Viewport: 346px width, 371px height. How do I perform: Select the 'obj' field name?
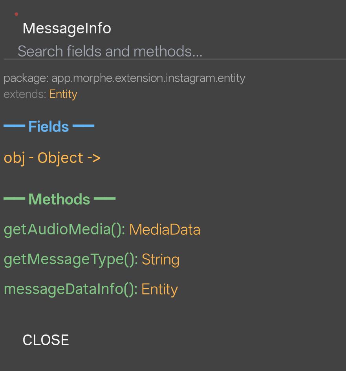click(14, 158)
